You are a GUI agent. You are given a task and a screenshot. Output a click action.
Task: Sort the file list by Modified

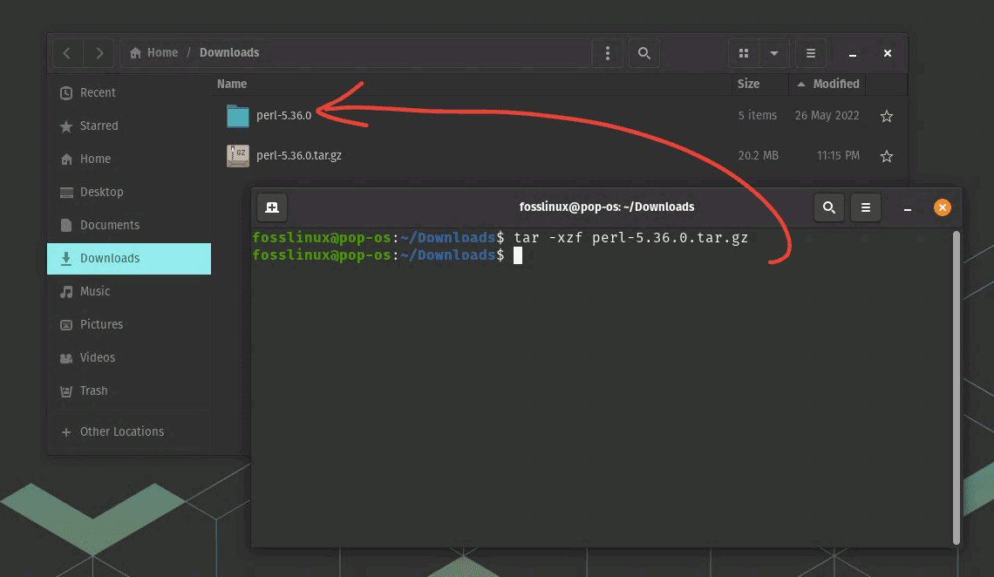828,85
